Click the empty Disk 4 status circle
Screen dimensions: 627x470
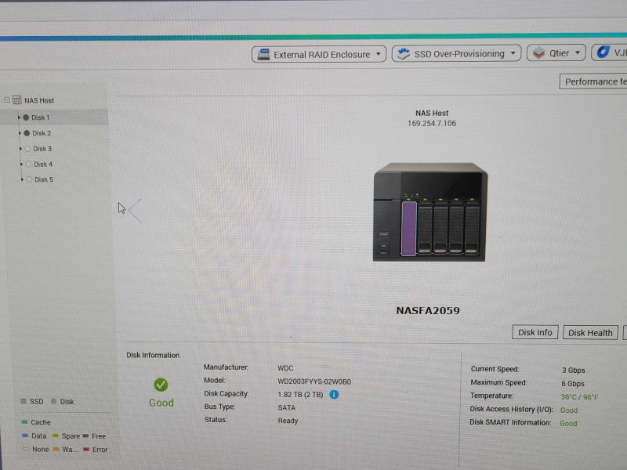coord(28,164)
